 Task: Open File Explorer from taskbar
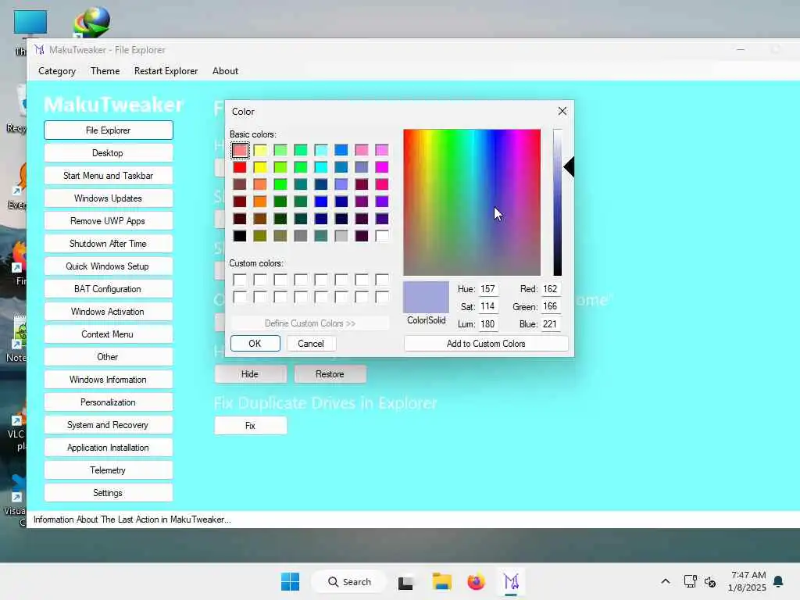click(442, 581)
